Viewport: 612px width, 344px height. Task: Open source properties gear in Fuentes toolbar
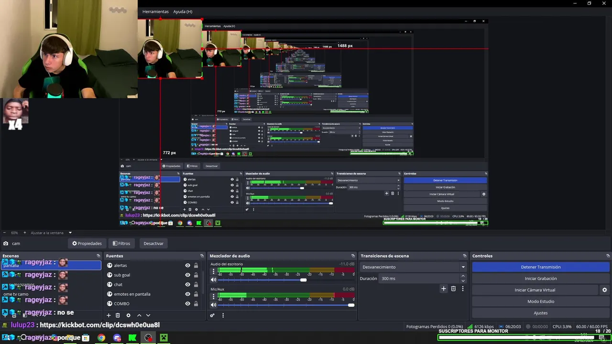click(128, 315)
